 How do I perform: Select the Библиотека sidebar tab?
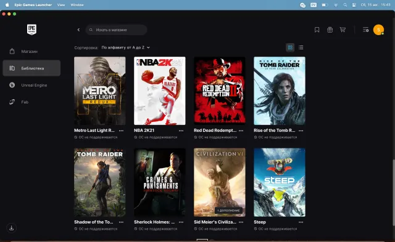[x=31, y=68]
